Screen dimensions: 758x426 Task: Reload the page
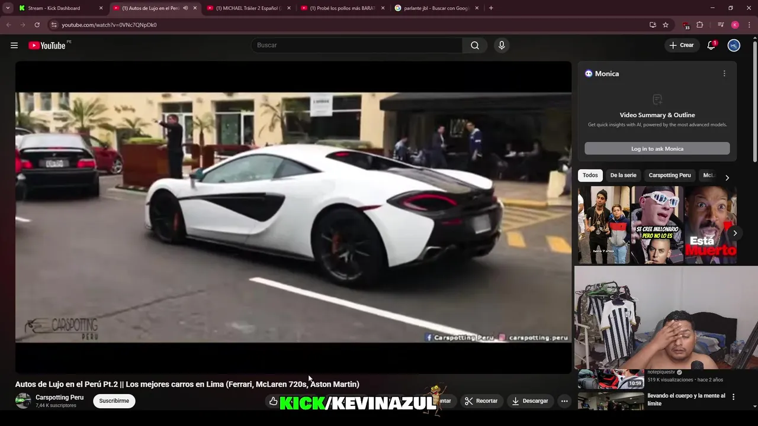[37, 25]
